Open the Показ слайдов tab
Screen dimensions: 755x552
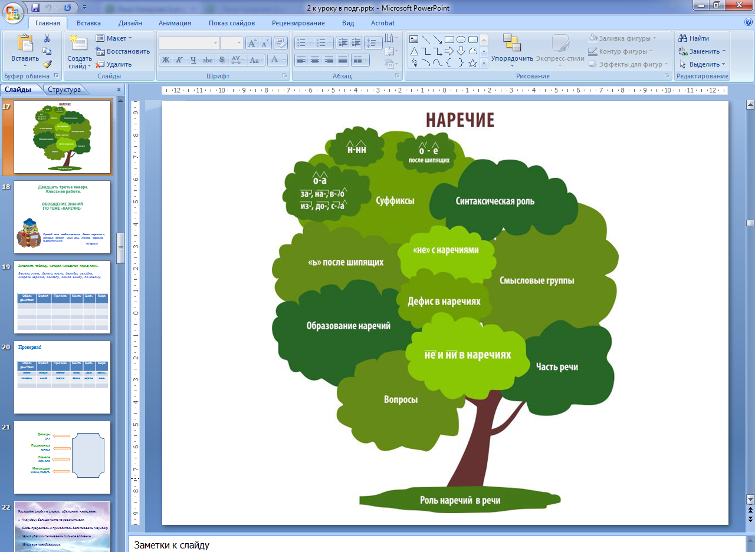click(232, 23)
